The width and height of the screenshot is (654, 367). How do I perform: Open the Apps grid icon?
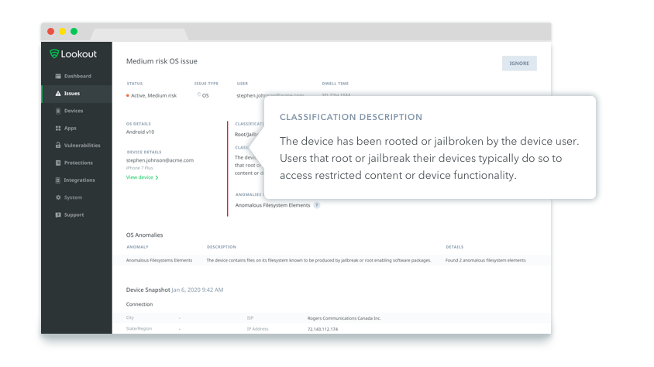click(x=58, y=129)
